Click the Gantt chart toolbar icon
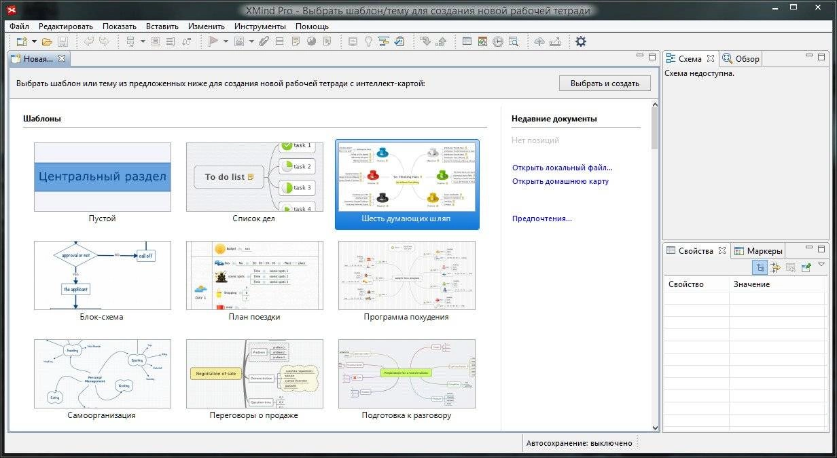Image resolution: width=837 pixels, height=458 pixels. tap(384, 41)
